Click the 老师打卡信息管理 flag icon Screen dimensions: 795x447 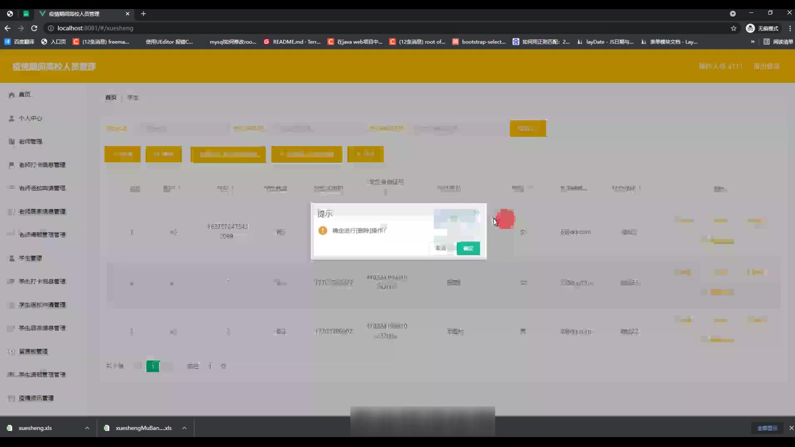pos(12,165)
